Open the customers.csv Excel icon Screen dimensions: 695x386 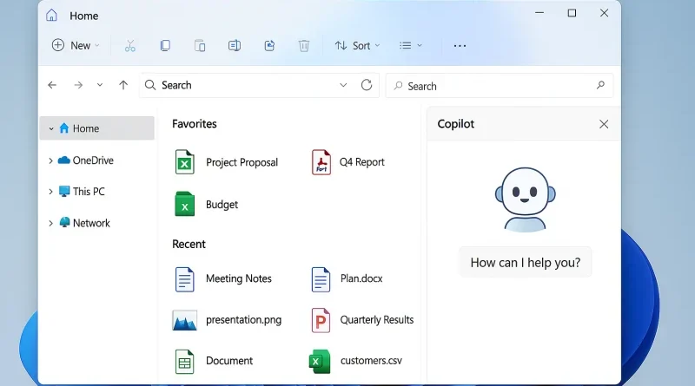(320, 361)
